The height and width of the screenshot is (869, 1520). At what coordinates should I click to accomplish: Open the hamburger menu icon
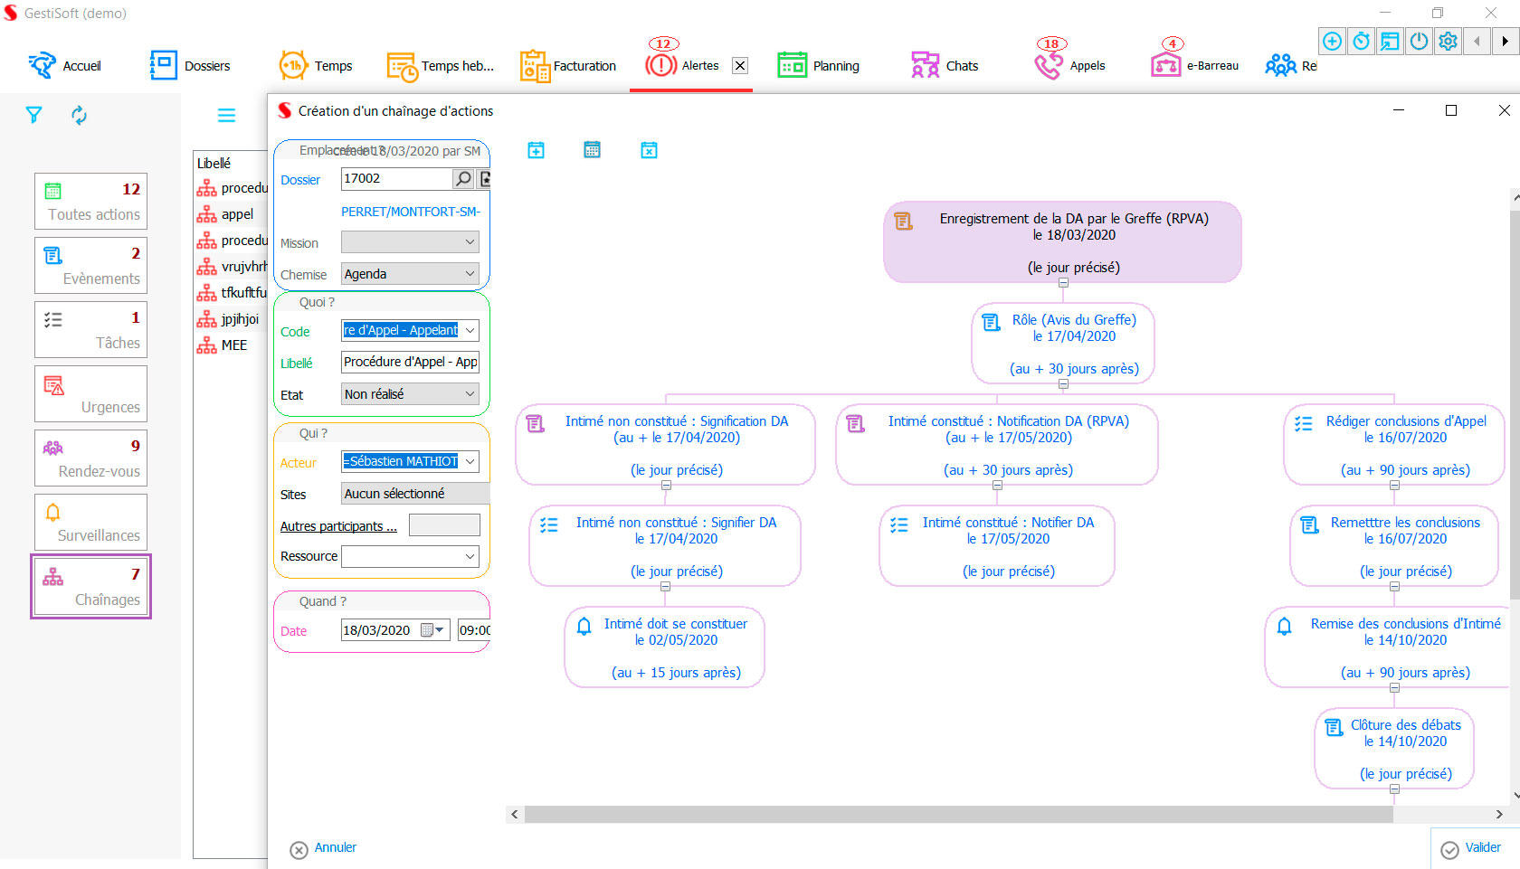pyautogui.click(x=226, y=115)
